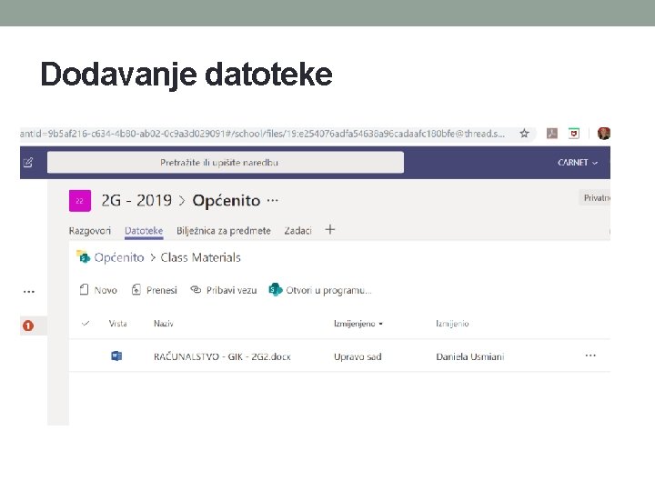655x491 pixels.
Task: Click search box Pretražite ili upišite naredbu
Action: coord(226,163)
